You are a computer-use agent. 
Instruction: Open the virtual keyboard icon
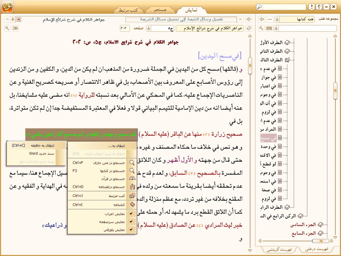click(269, 28)
